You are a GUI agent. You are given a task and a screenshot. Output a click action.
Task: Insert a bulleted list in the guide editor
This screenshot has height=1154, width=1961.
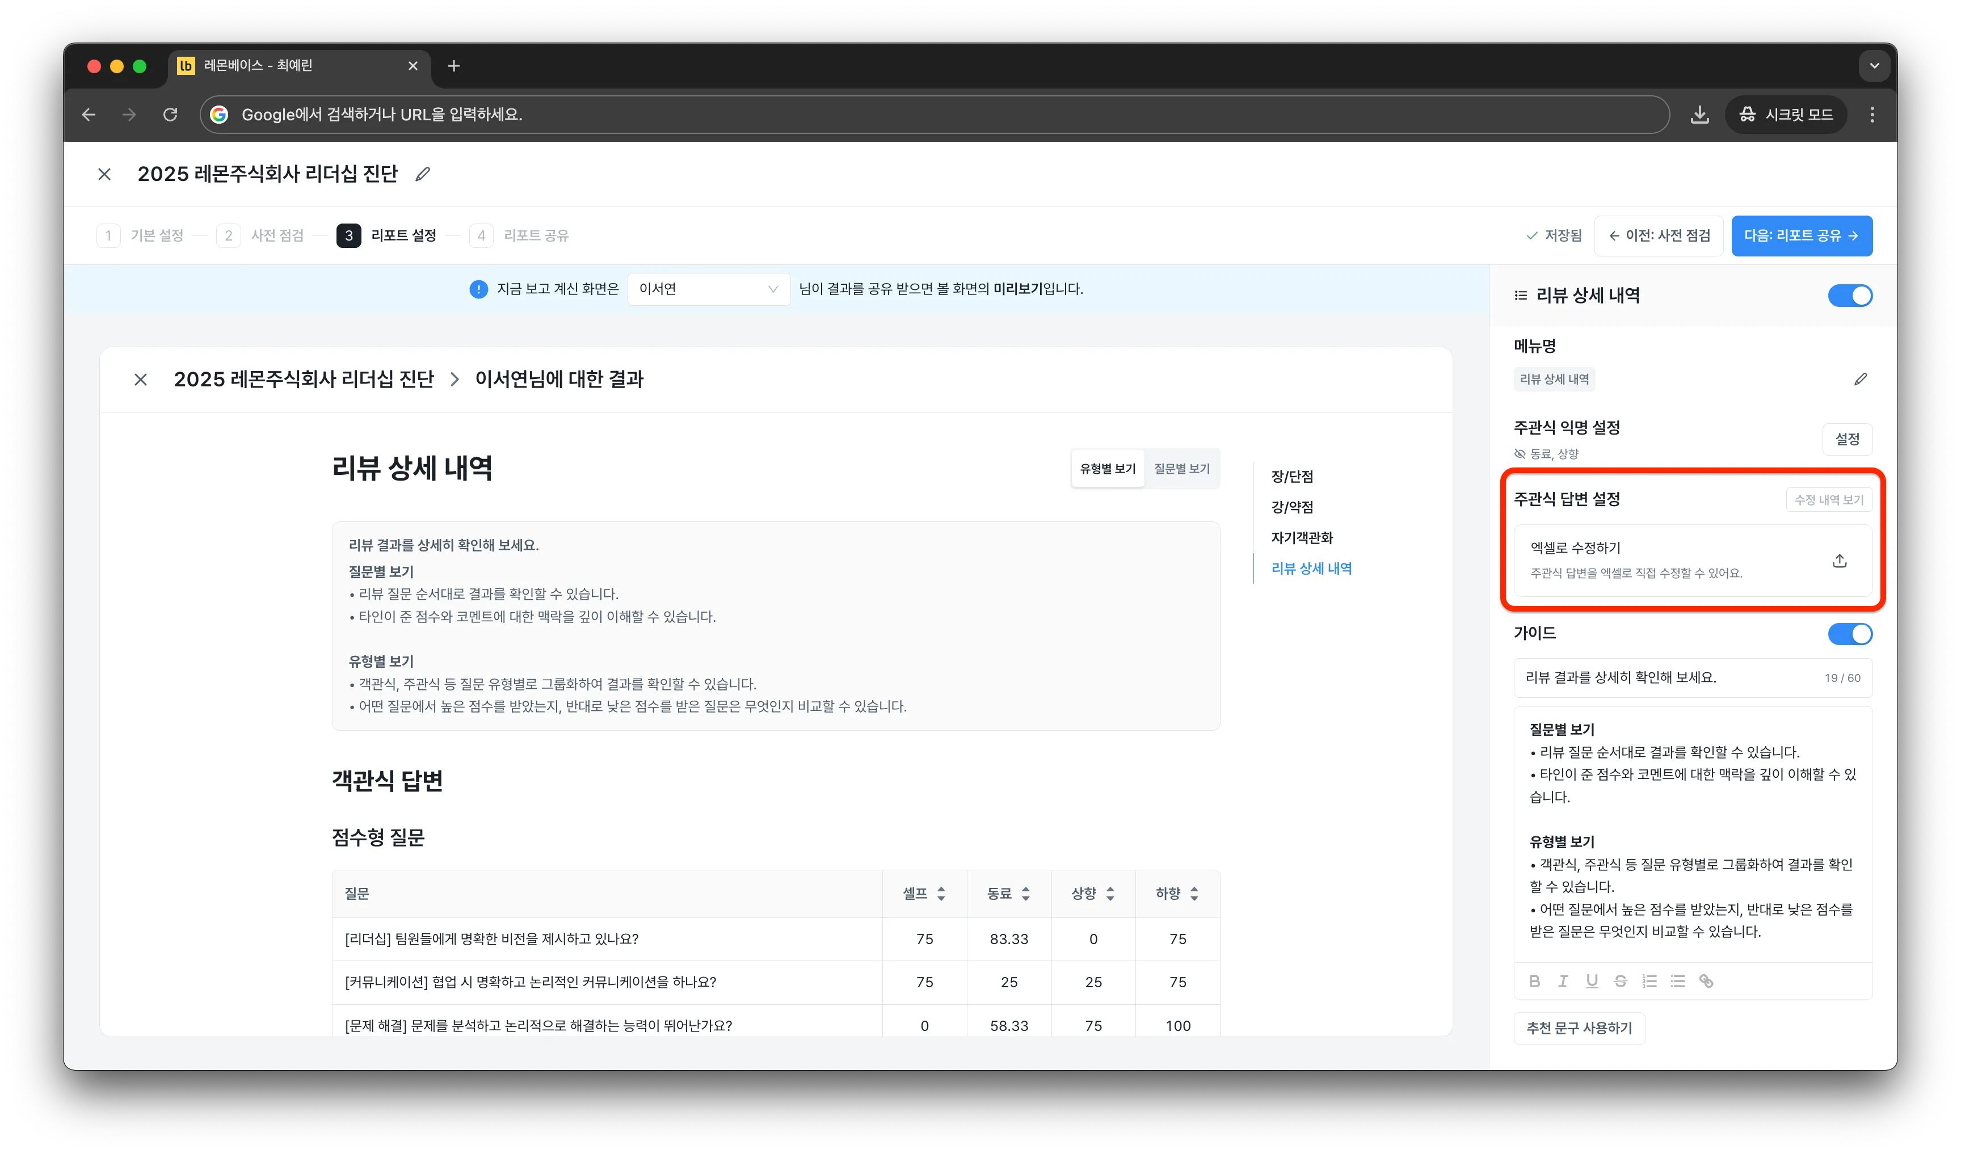[1678, 982]
